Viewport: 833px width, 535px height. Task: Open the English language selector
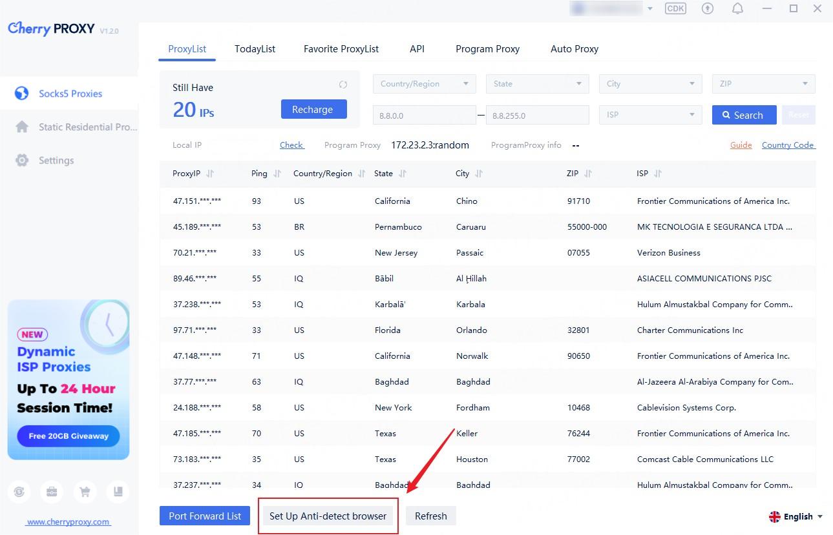point(796,516)
